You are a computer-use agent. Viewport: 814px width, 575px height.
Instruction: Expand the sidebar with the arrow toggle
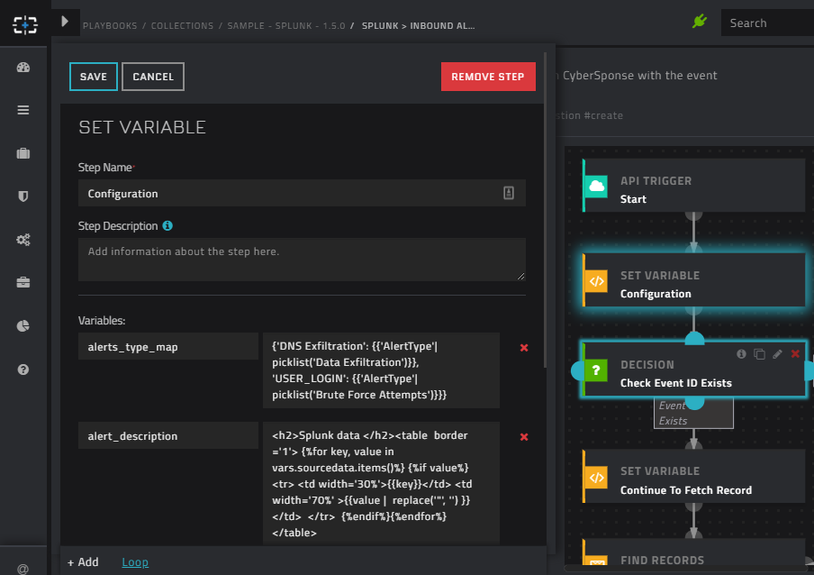[x=64, y=21]
